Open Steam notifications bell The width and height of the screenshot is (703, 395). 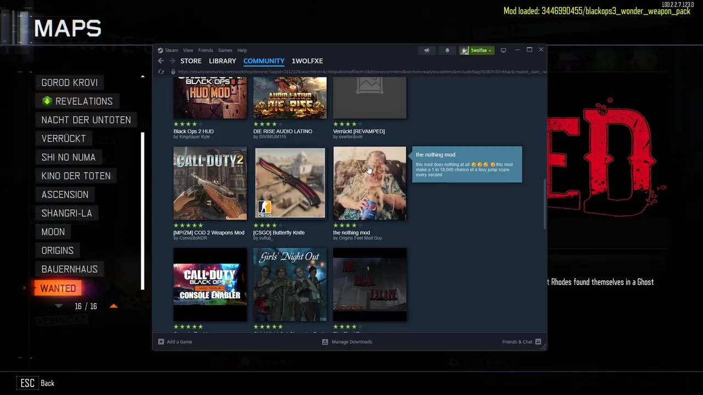pyautogui.click(x=447, y=50)
